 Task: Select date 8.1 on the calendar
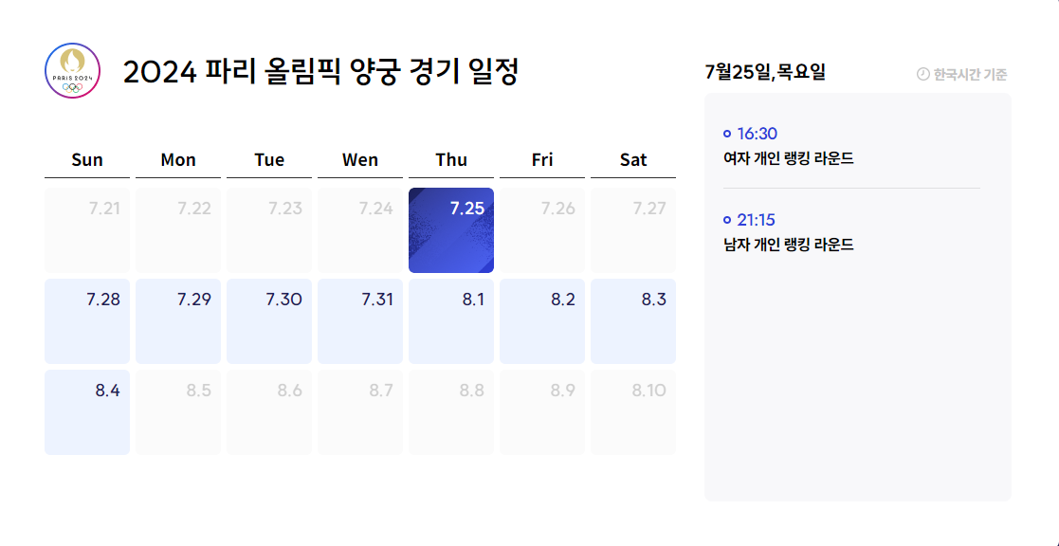coord(451,320)
